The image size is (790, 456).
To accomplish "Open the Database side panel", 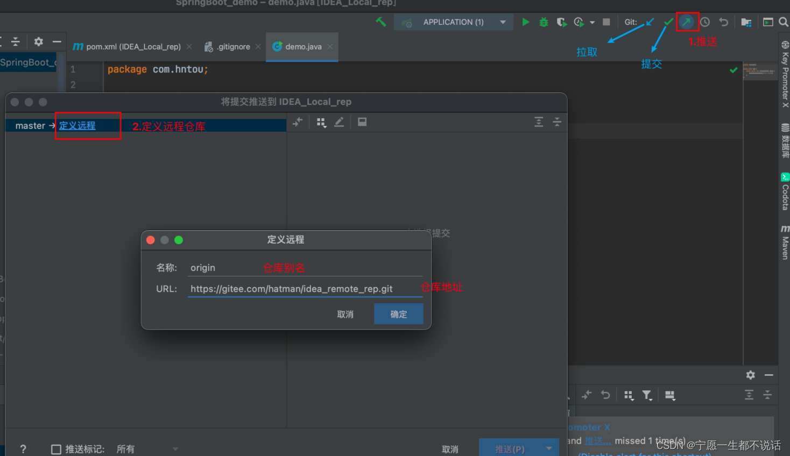I will click(785, 140).
